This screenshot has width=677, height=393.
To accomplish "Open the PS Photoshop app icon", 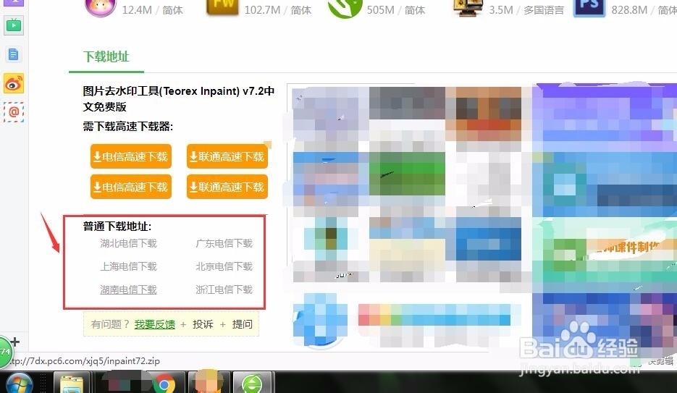I will tap(589, 8).
